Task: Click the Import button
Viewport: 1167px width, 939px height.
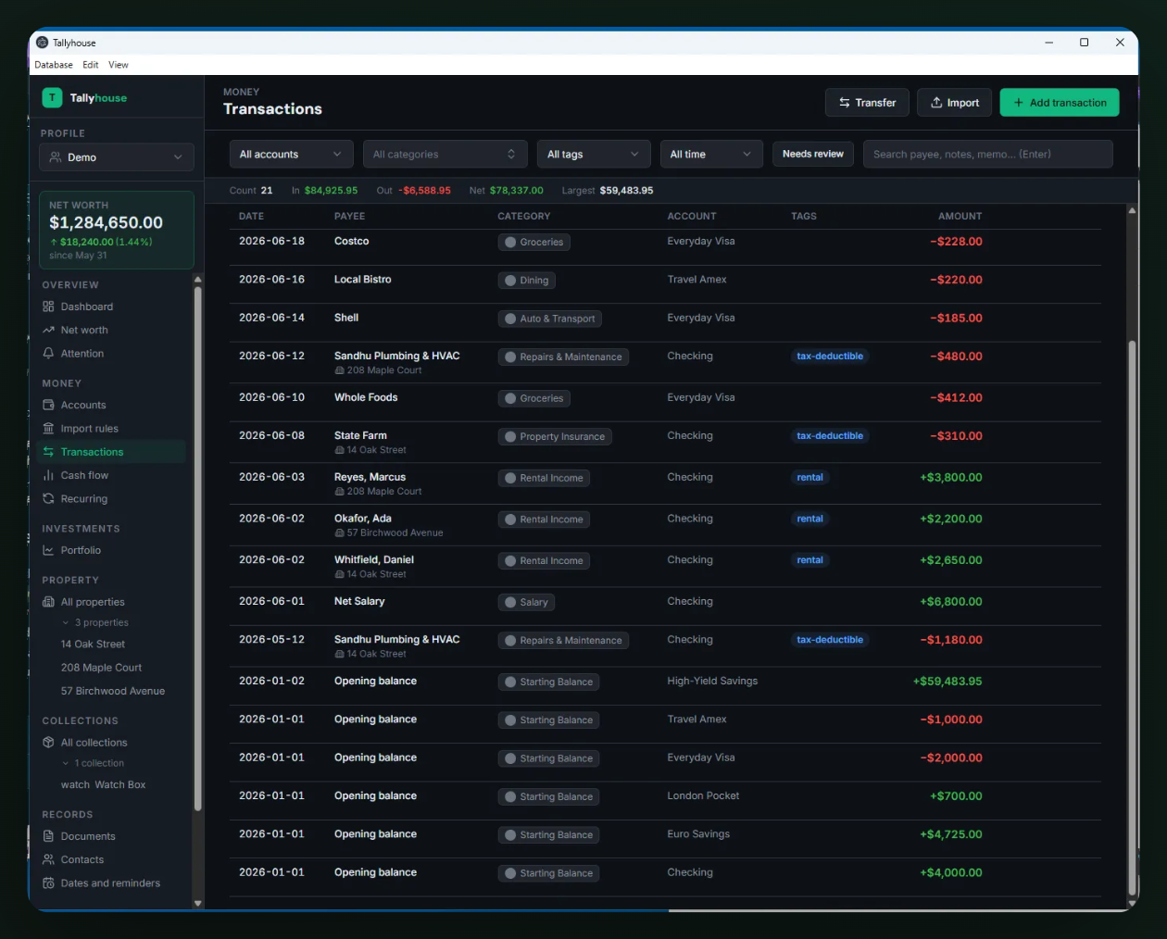Action: (955, 103)
